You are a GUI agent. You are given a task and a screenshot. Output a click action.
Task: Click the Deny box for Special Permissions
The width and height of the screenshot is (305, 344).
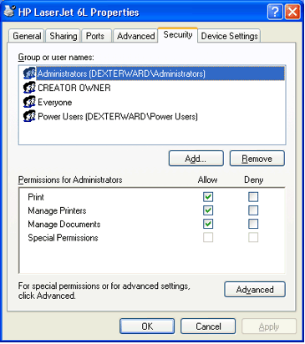point(253,237)
